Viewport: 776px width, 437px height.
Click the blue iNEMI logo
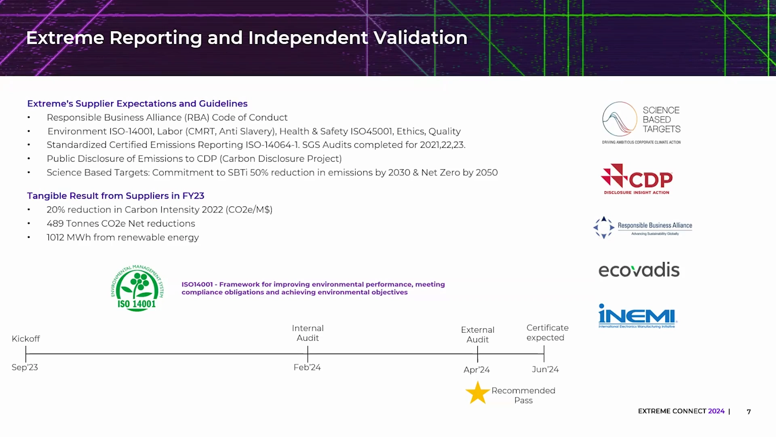click(x=637, y=316)
